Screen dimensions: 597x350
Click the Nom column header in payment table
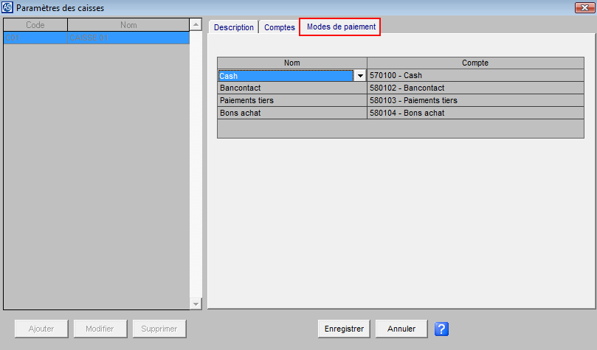click(292, 63)
